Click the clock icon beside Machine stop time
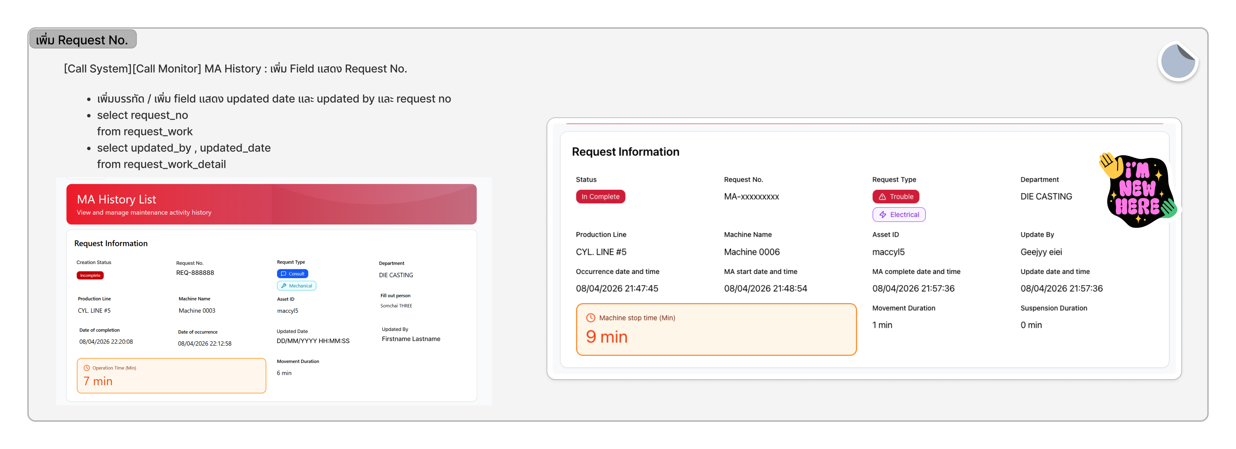 (x=590, y=318)
